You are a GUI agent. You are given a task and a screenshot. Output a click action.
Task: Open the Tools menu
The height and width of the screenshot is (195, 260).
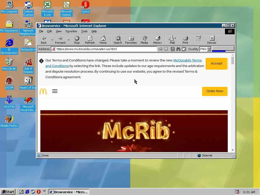click(x=84, y=31)
